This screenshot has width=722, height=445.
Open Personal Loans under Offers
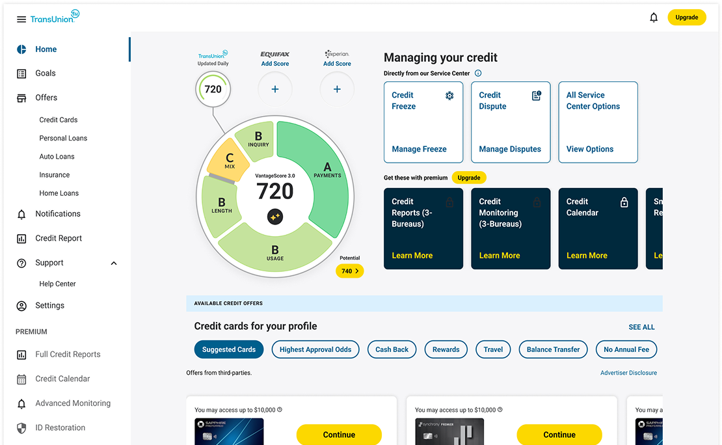(63, 138)
